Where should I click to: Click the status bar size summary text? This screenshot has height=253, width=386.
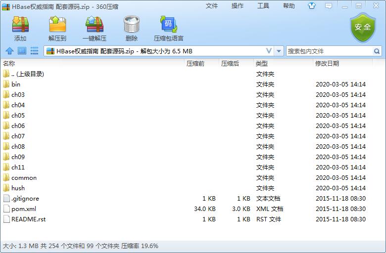point(80,246)
